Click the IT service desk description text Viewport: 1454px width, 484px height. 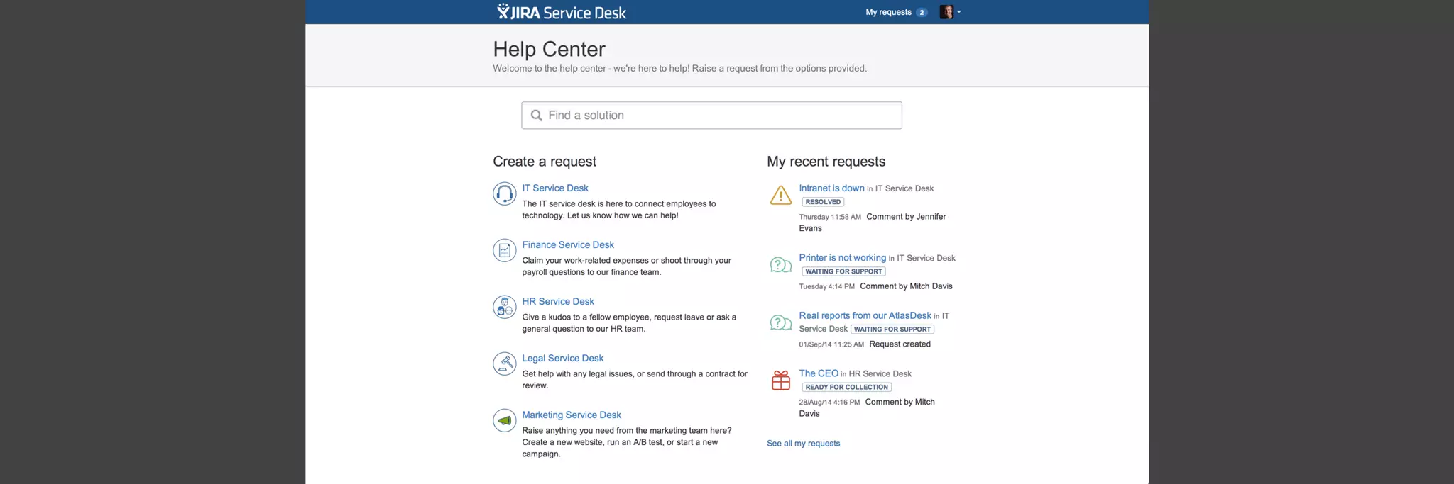(619, 210)
